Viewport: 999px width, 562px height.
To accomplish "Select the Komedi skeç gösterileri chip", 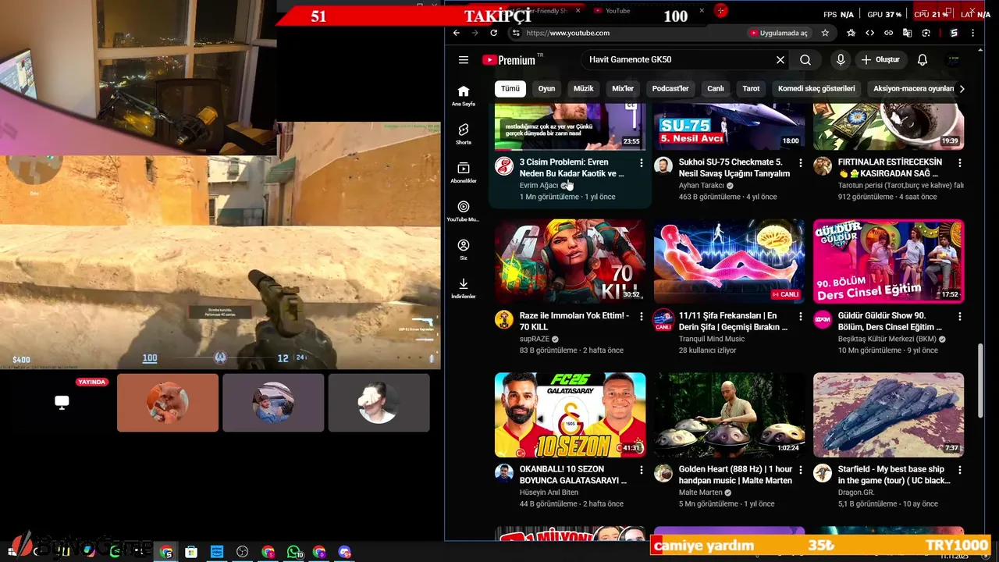I will (816, 89).
